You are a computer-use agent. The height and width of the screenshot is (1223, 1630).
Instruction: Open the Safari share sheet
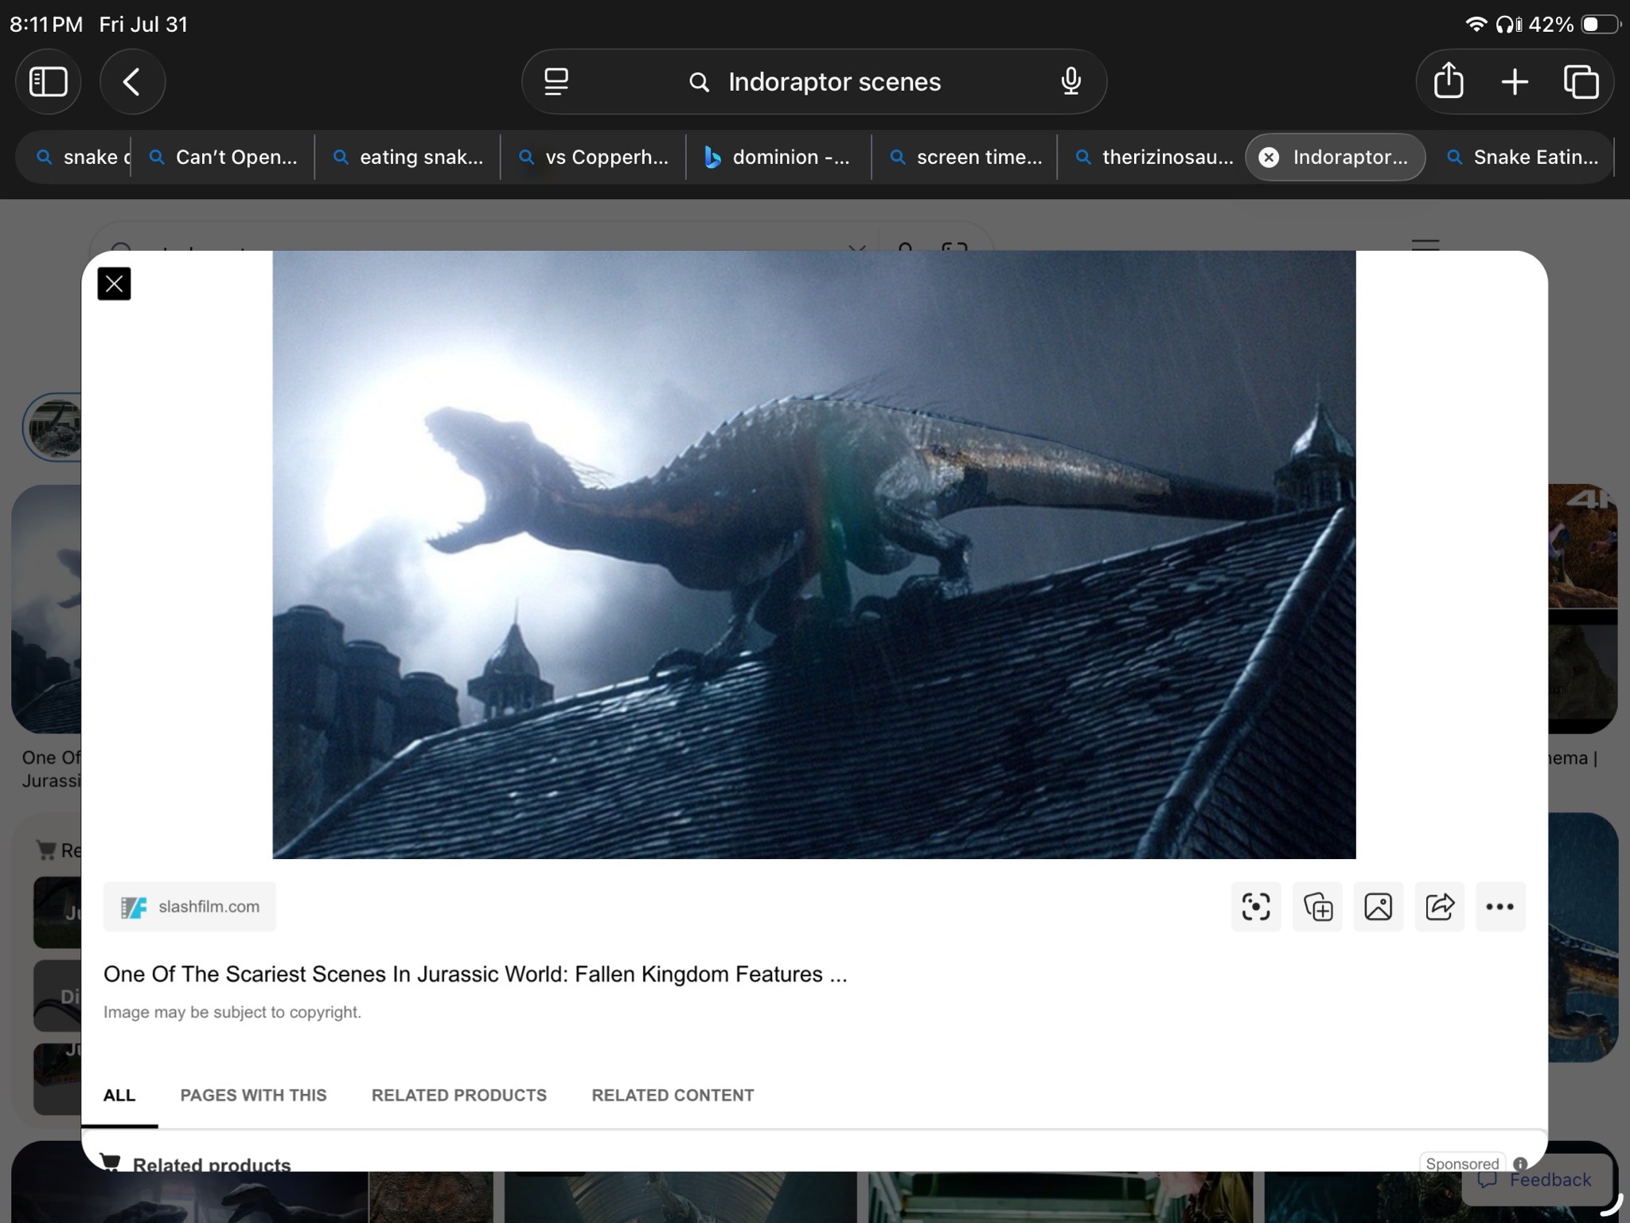1449,81
